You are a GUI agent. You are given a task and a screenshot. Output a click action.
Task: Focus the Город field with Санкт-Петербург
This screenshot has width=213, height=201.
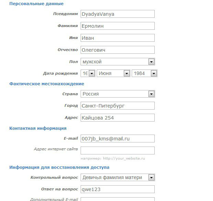118,106
